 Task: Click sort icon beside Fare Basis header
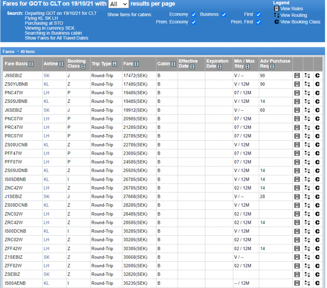click(x=31, y=64)
